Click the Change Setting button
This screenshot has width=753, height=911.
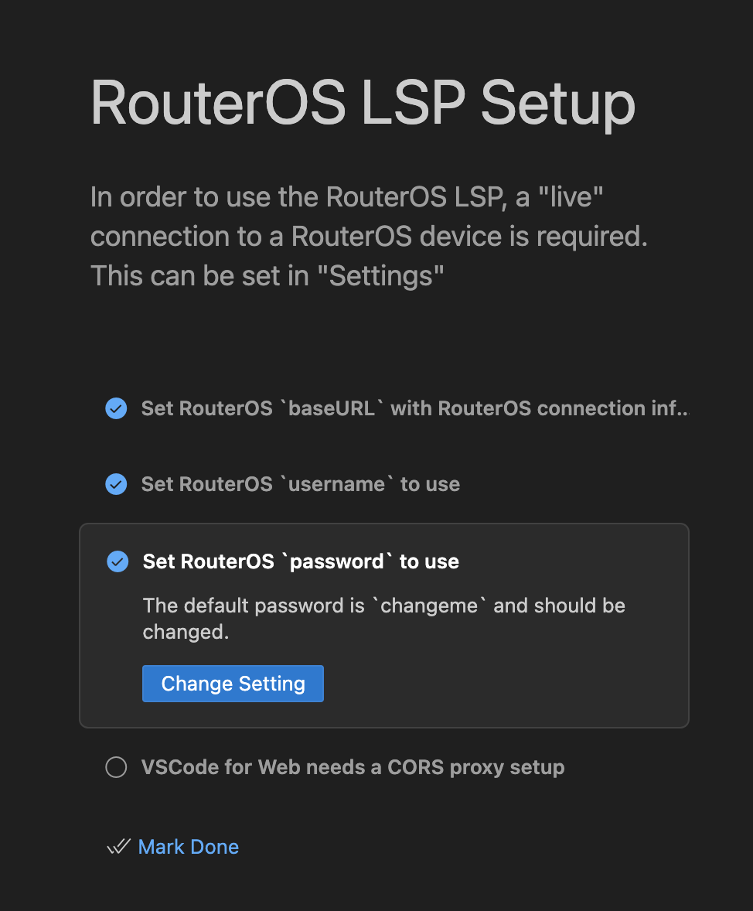coord(233,684)
